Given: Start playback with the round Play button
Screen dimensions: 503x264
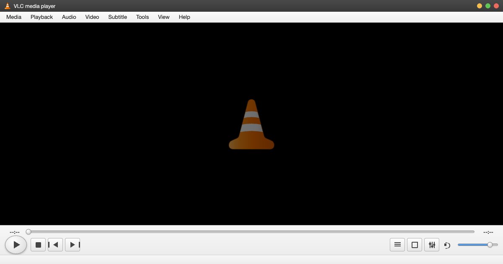Looking at the screenshot, I should coord(16,245).
